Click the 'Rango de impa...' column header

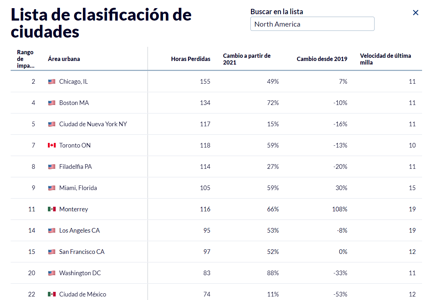(x=26, y=59)
